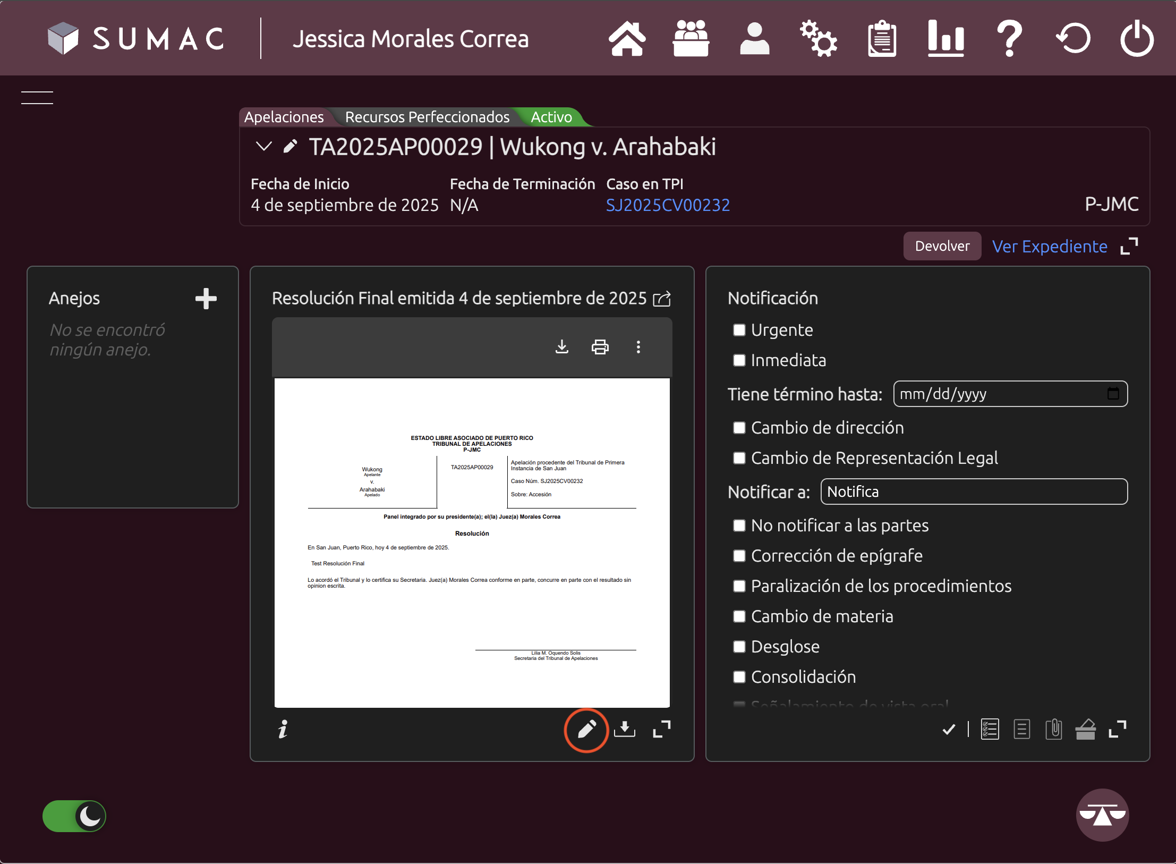
Task: Check the Urgente checkbox
Action: (x=739, y=330)
